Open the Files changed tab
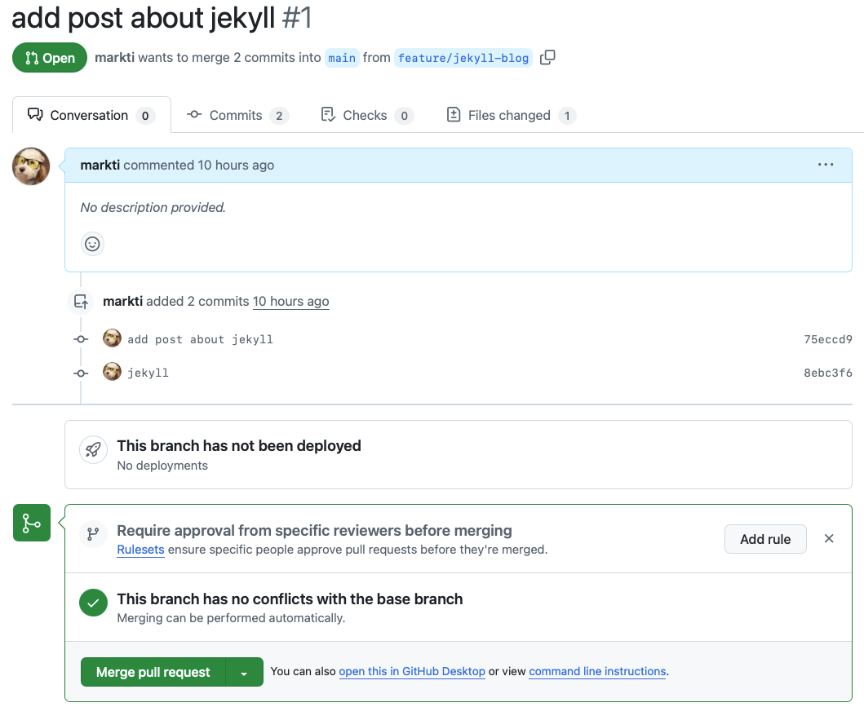Viewport: 864px width, 707px height. [511, 115]
